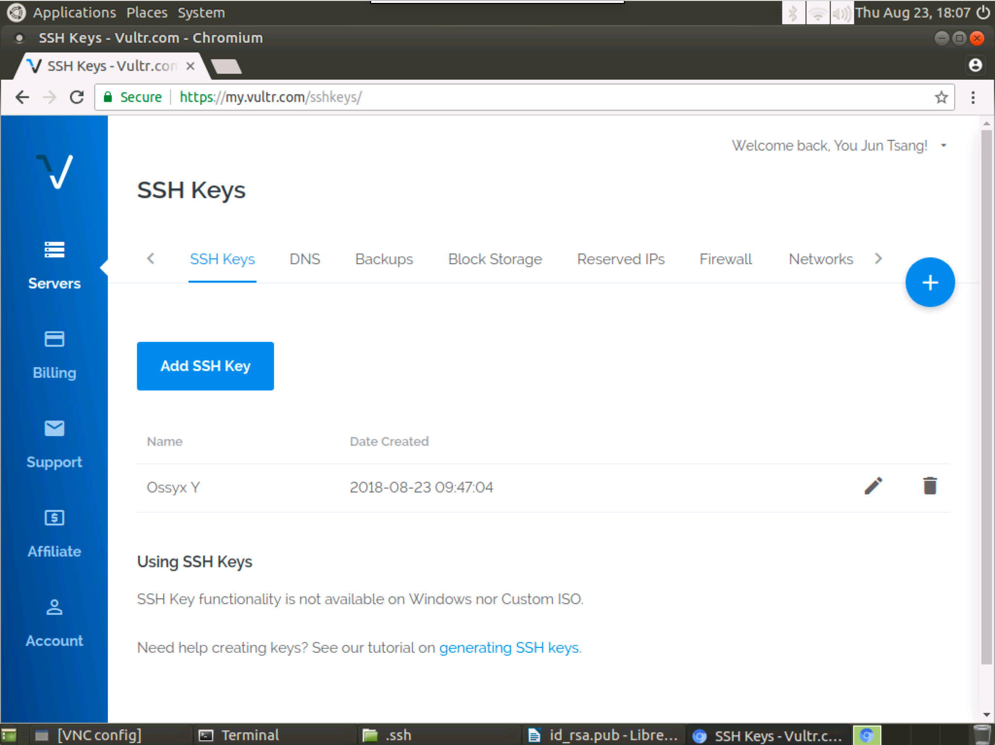Go back with browser back arrow
The width and height of the screenshot is (995, 745).
point(22,97)
